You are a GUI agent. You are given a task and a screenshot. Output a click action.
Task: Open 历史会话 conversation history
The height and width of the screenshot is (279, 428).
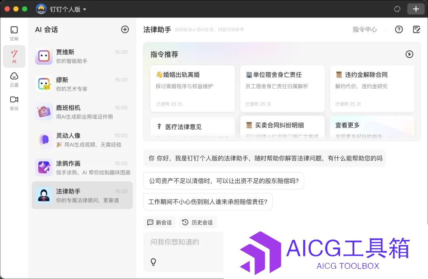coord(198,222)
